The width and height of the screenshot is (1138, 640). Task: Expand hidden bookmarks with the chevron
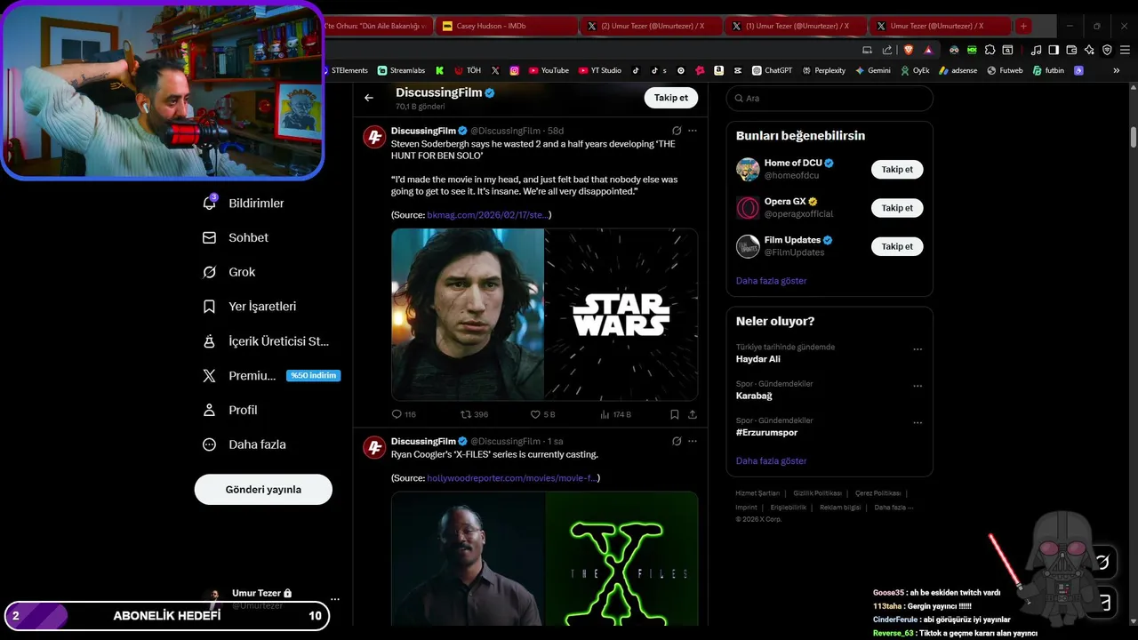click(1117, 70)
